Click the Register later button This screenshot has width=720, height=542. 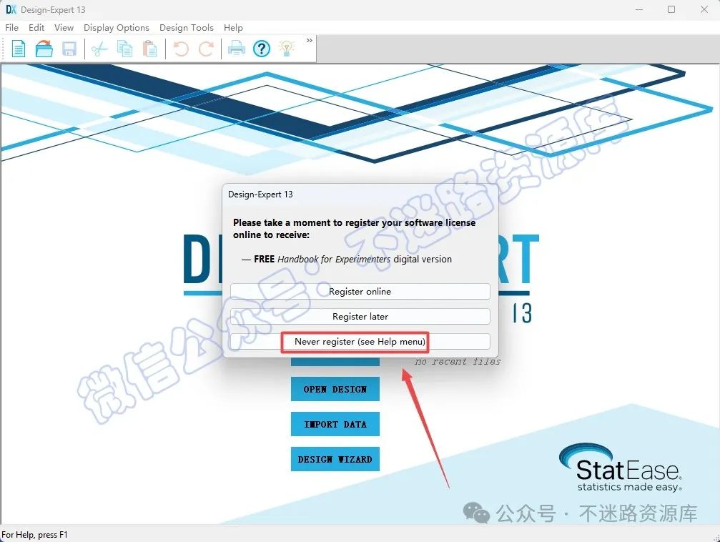point(360,317)
